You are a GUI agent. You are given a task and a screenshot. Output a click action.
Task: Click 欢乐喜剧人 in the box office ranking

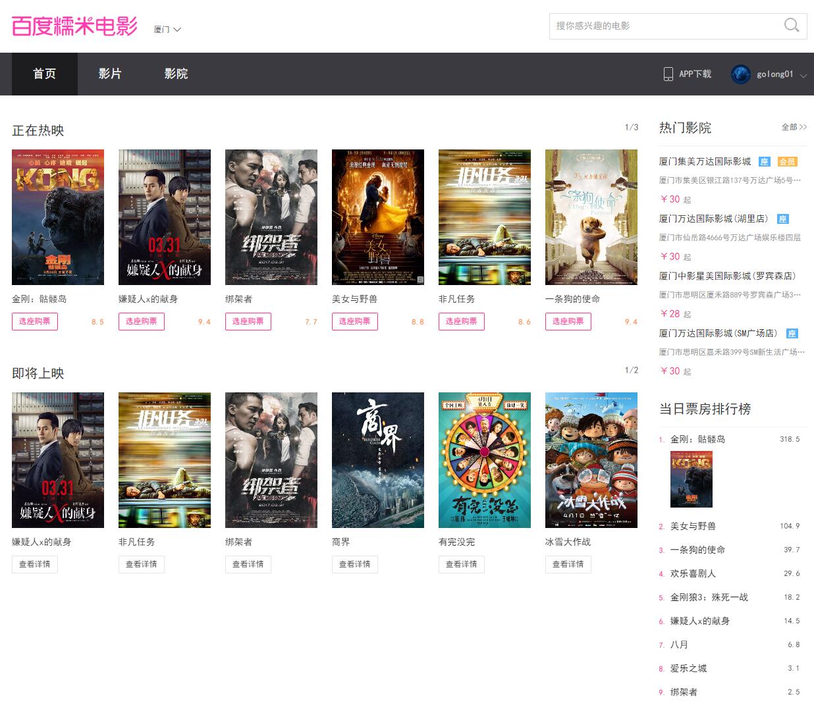(x=693, y=574)
